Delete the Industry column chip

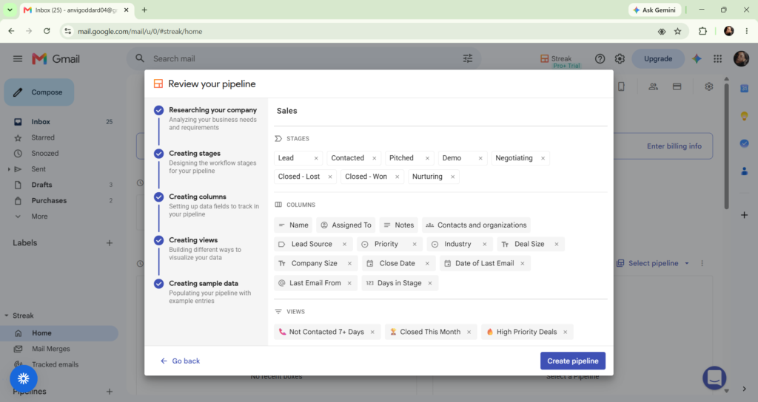pyautogui.click(x=485, y=244)
